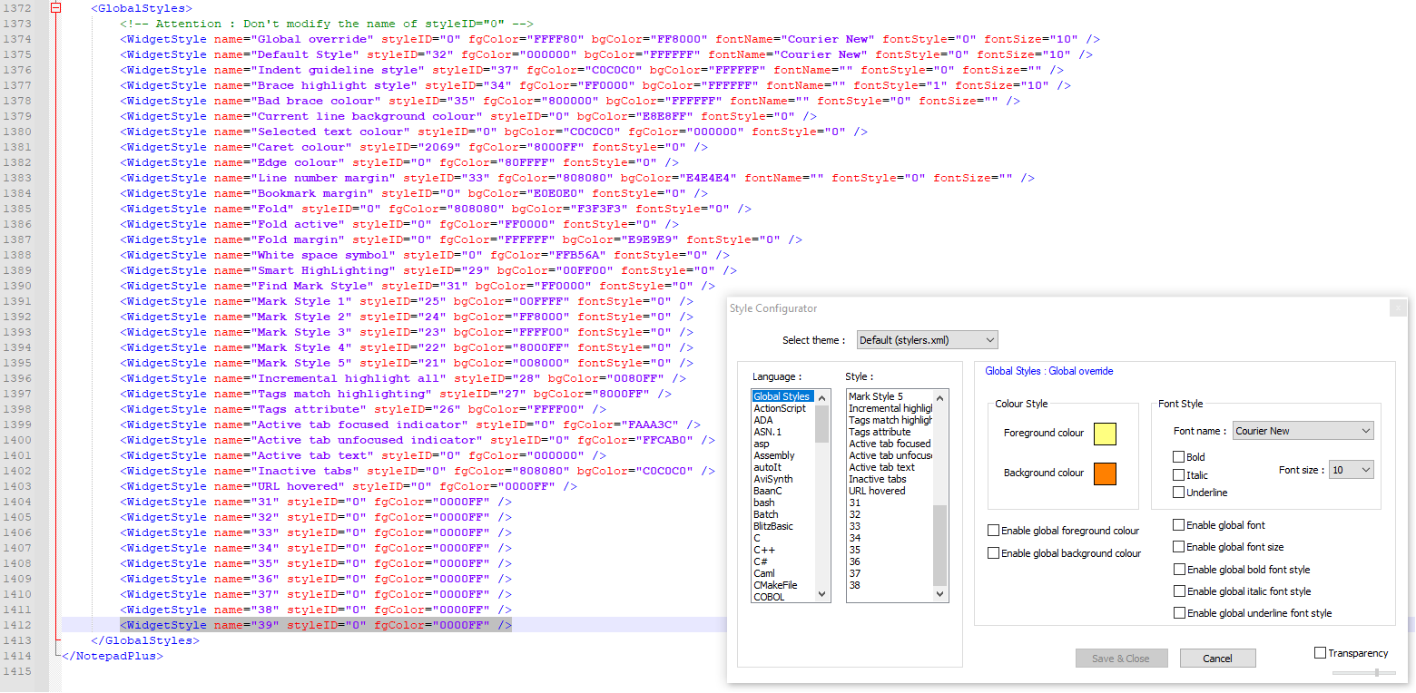This screenshot has width=1416, height=693.
Task: Collapse the GlobalStyles fold marker
Action: [54, 7]
